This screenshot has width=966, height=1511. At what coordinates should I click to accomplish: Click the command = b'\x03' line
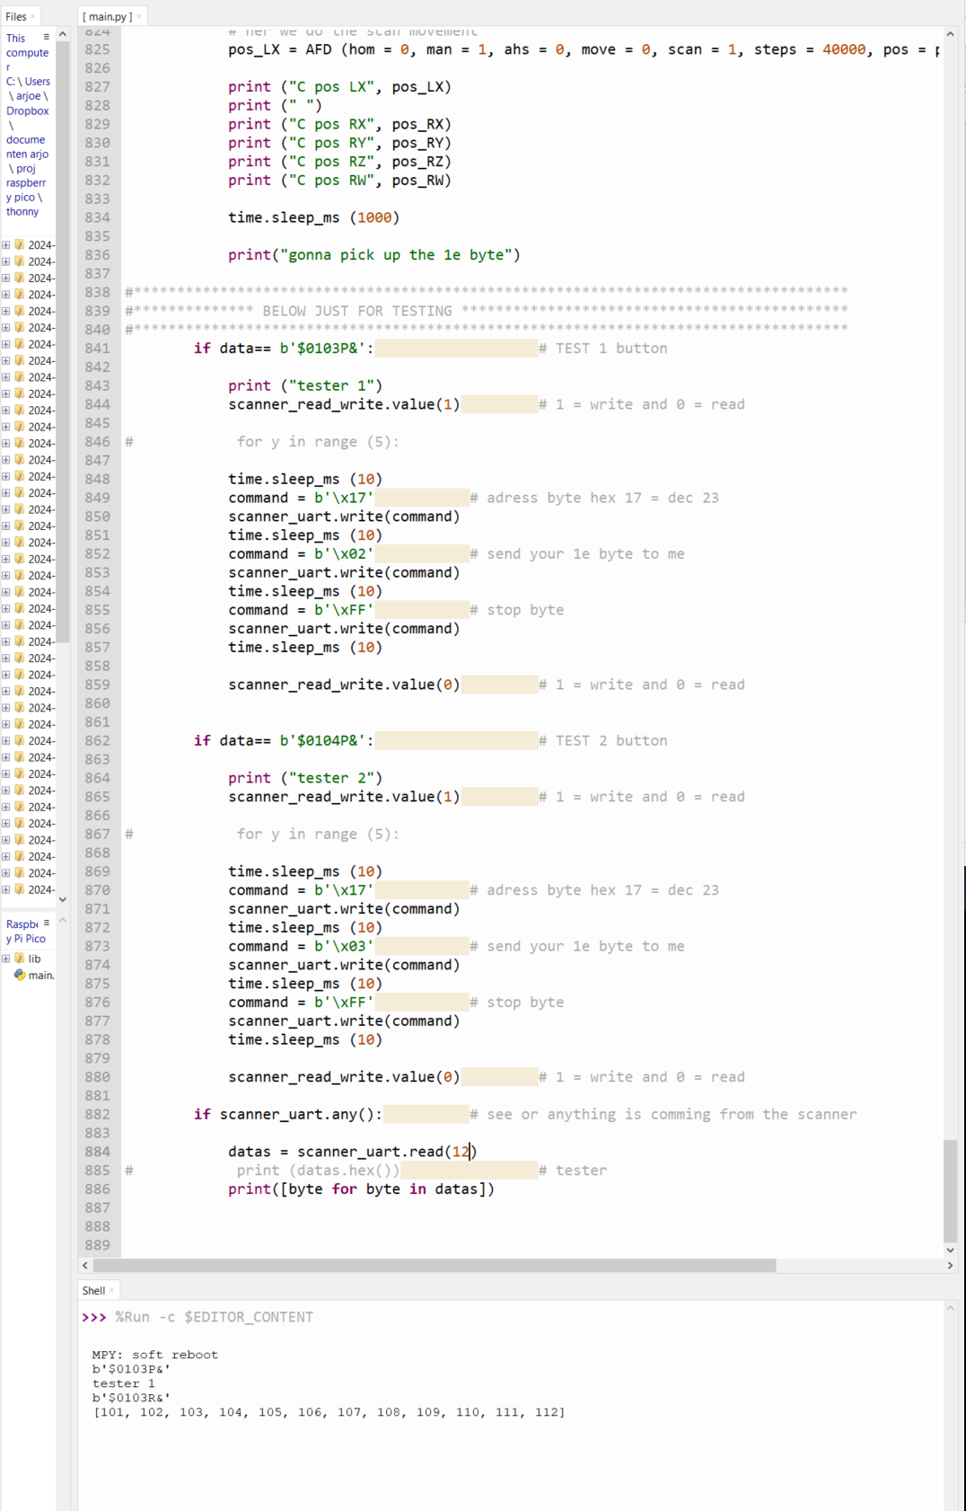pyautogui.click(x=301, y=947)
